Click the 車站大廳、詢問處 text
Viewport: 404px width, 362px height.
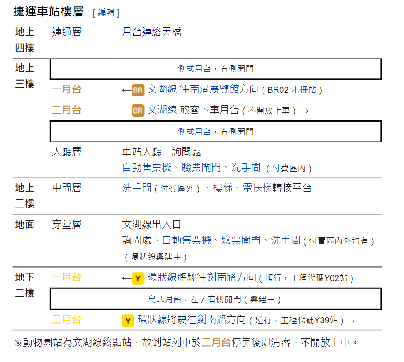click(162, 151)
